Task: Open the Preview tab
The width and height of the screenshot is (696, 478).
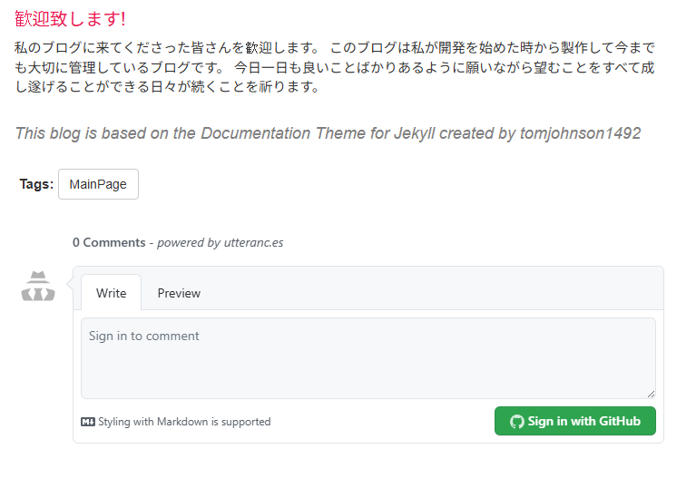Action: tap(179, 293)
